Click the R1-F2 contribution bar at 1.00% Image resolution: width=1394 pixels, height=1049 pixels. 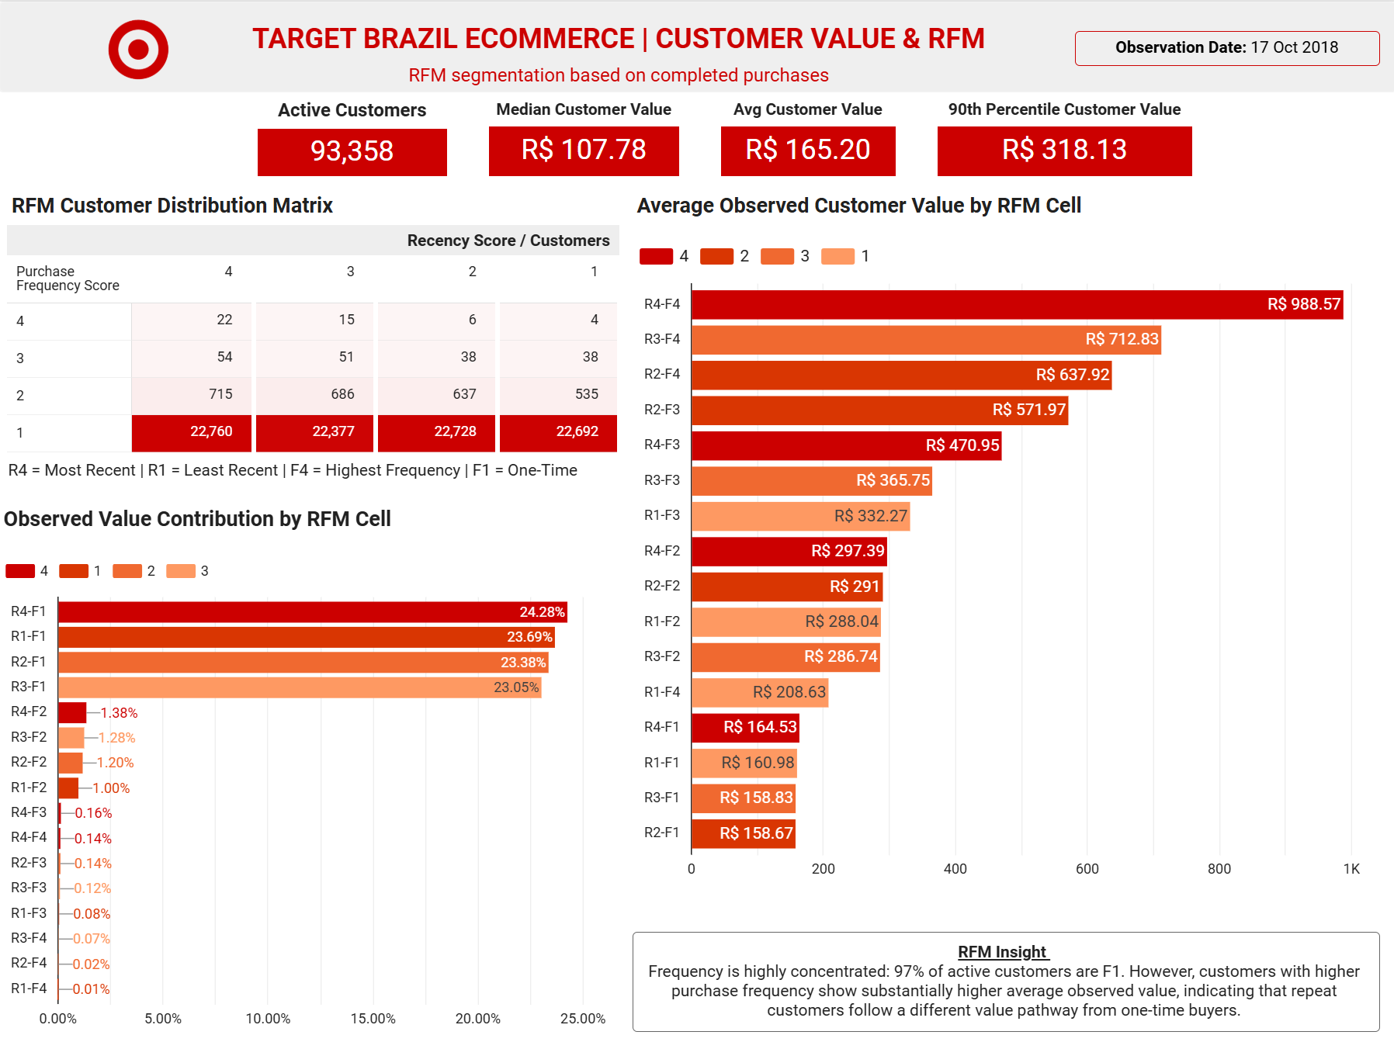[x=68, y=788]
